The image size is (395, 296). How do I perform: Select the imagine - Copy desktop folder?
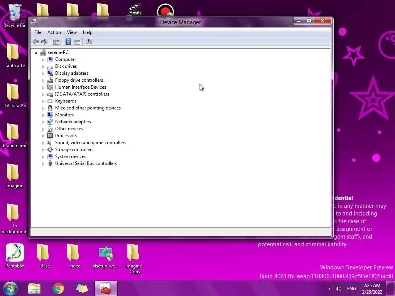(135, 259)
